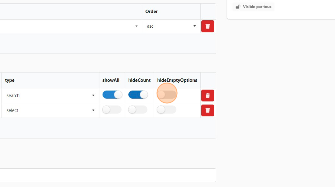Disable showAll for the search row

click(x=112, y=95)
